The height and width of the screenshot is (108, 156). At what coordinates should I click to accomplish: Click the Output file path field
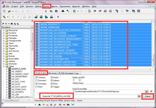coord(94,96)
